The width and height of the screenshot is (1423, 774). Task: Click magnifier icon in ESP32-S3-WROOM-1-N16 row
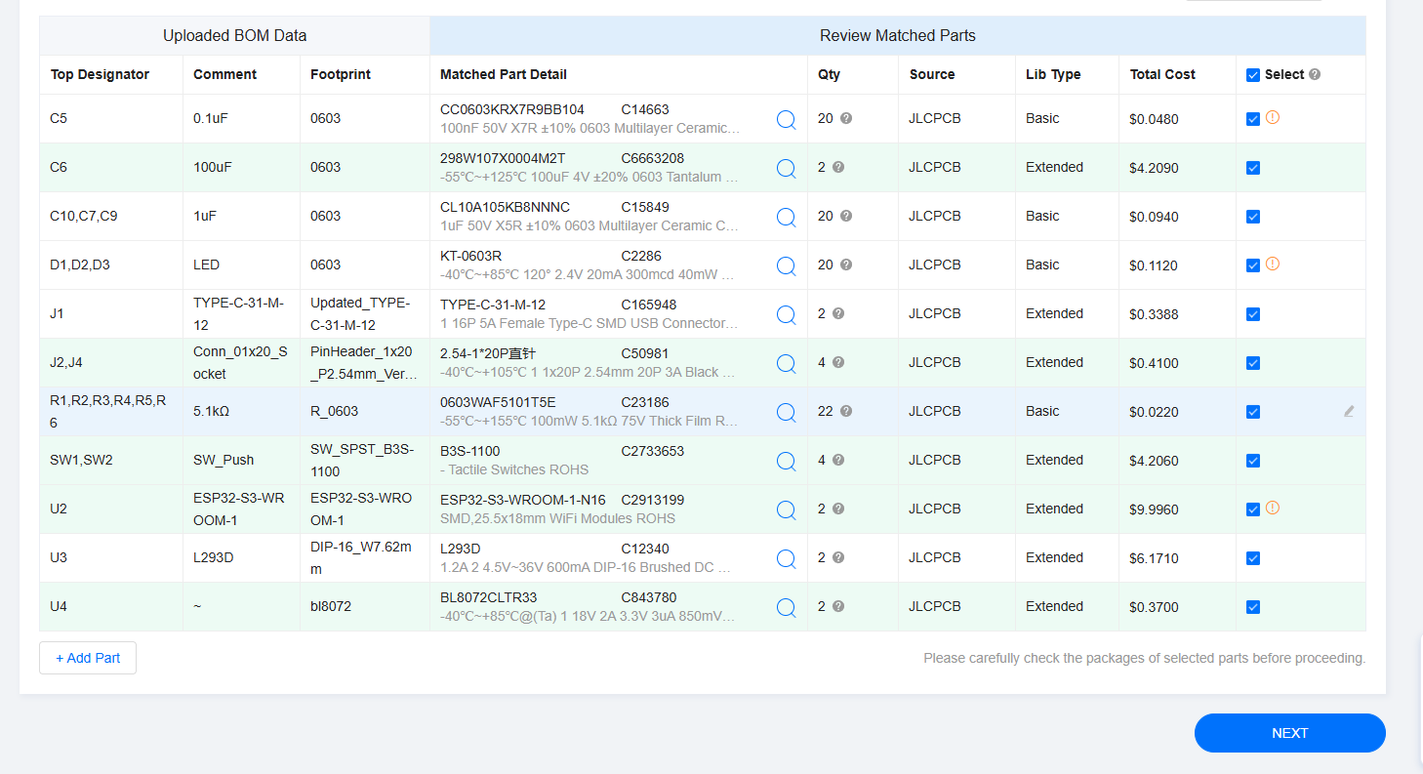tap(786, 509)
